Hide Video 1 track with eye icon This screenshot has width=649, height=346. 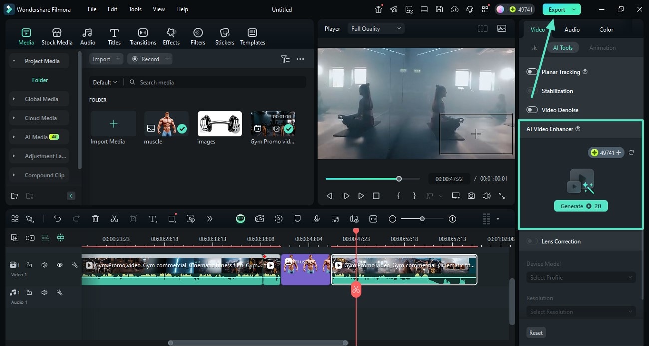[59, 265]
